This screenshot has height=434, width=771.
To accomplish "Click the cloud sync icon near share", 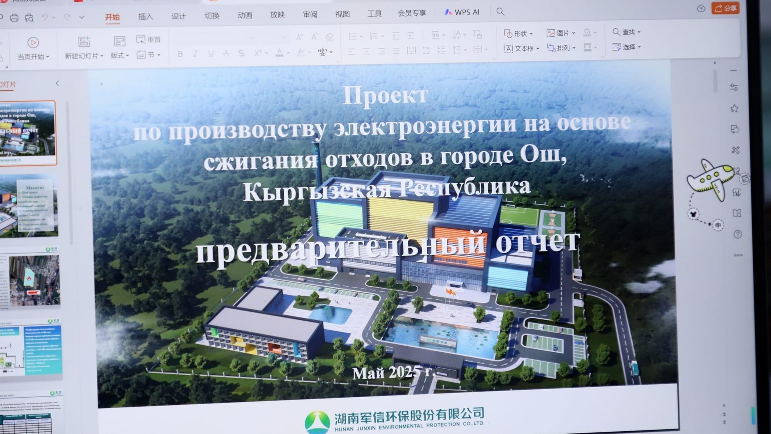I will pyautogui.click(x=701, y=8).
